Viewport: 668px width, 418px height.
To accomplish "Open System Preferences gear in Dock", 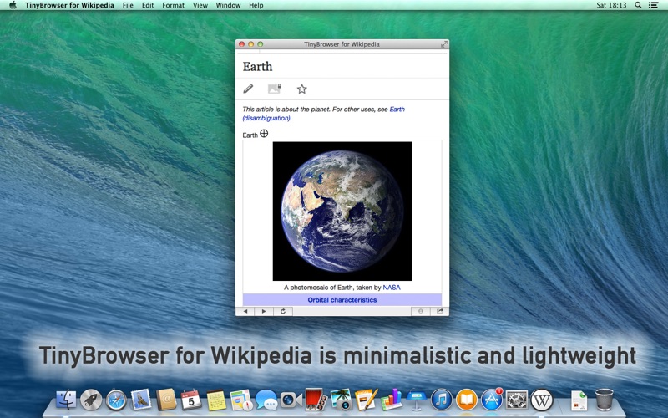I will 517,400.
